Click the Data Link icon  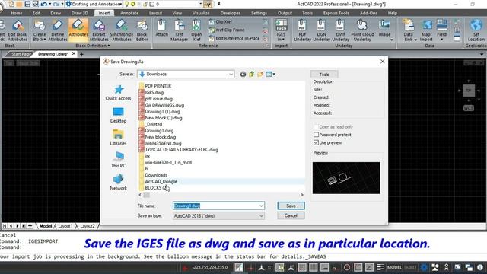tap(408, 30)
